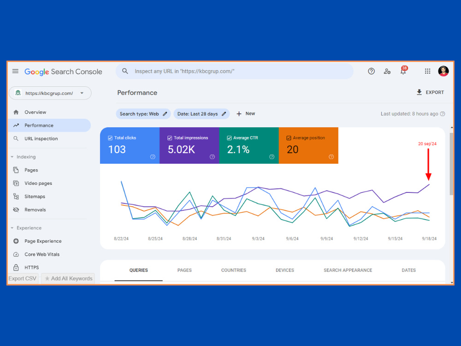Open the Help question mark icon
The height and width of the screenshot is (346, 461).
pyautogui.click(x=371, y=71)
